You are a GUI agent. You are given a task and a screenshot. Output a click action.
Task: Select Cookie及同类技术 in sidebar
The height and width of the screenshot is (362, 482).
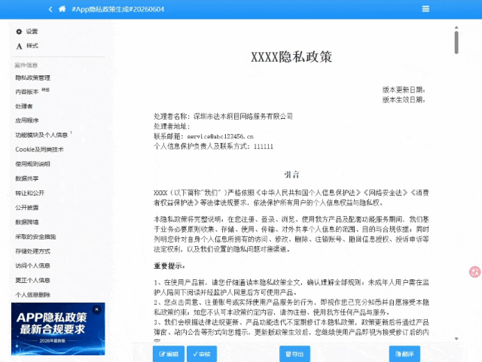pyautogui.click(x=39, y=149)
